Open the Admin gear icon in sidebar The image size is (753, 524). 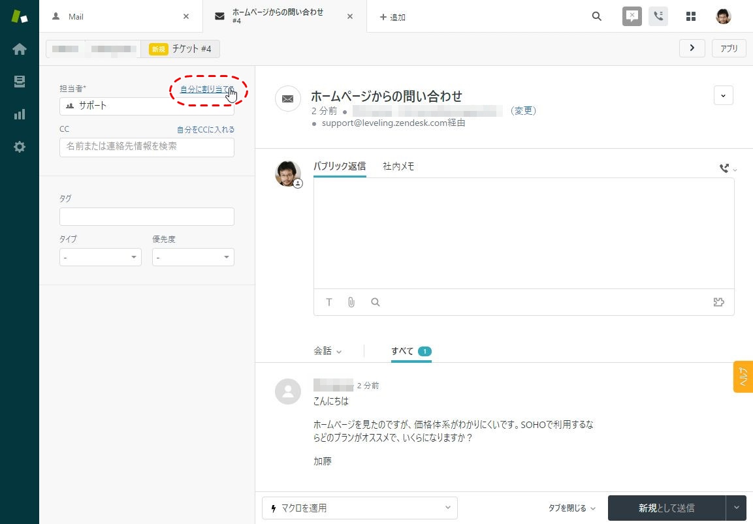coord(20,147)
